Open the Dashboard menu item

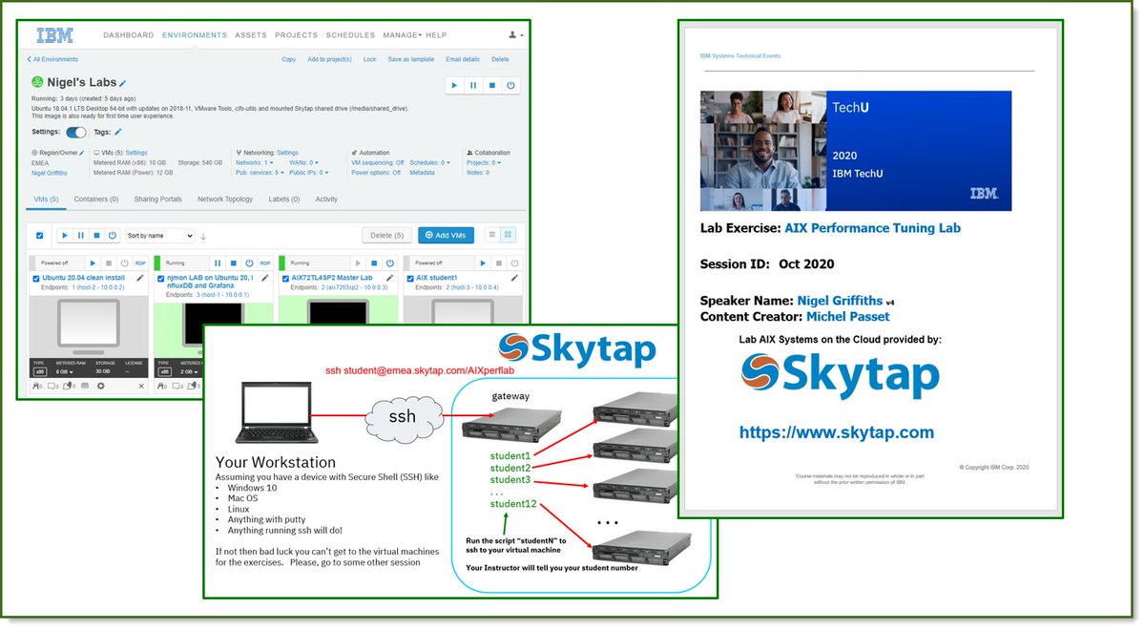[x=128, y=35]
